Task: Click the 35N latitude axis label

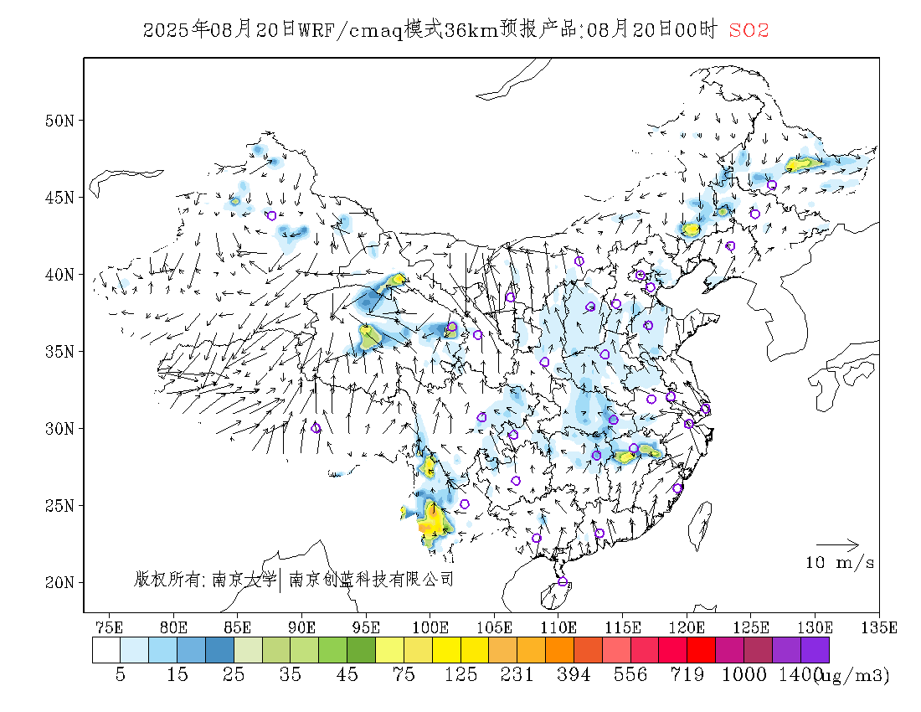Action: [60, 352]
